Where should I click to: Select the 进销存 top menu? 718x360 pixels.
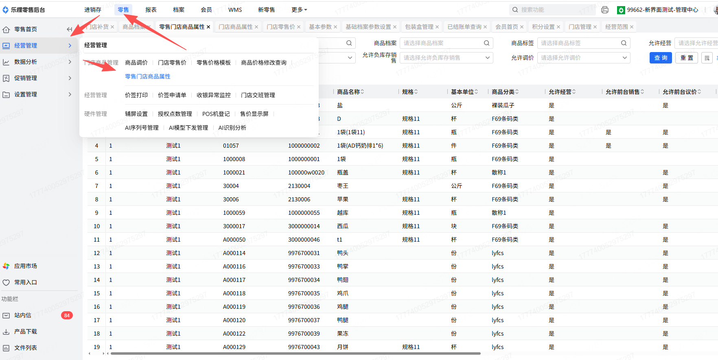(x=93, y=10)
